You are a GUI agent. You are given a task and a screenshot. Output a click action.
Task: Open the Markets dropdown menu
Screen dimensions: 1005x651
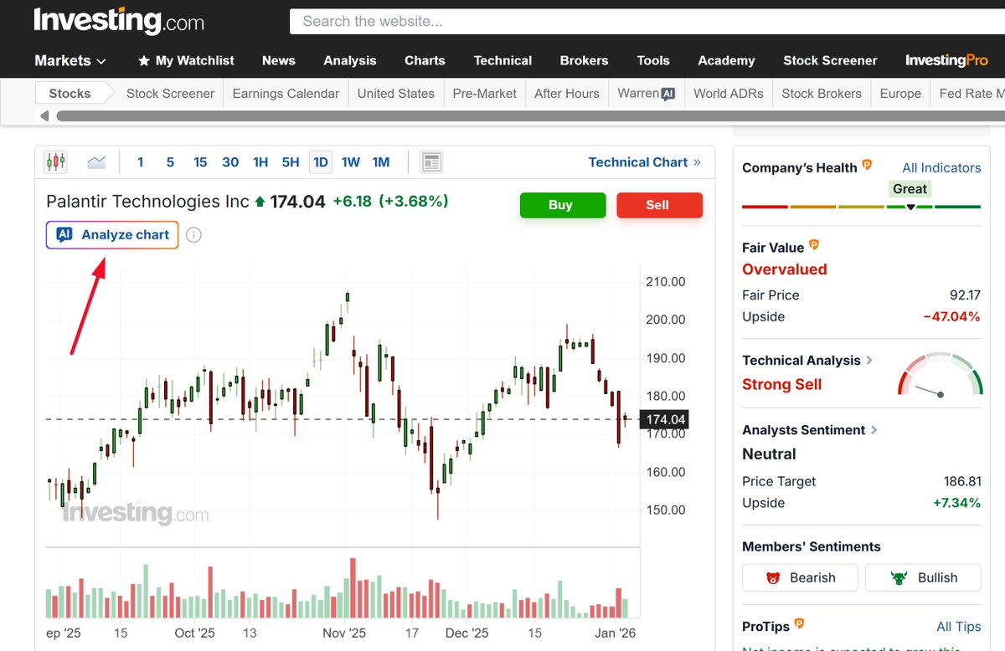70,60
